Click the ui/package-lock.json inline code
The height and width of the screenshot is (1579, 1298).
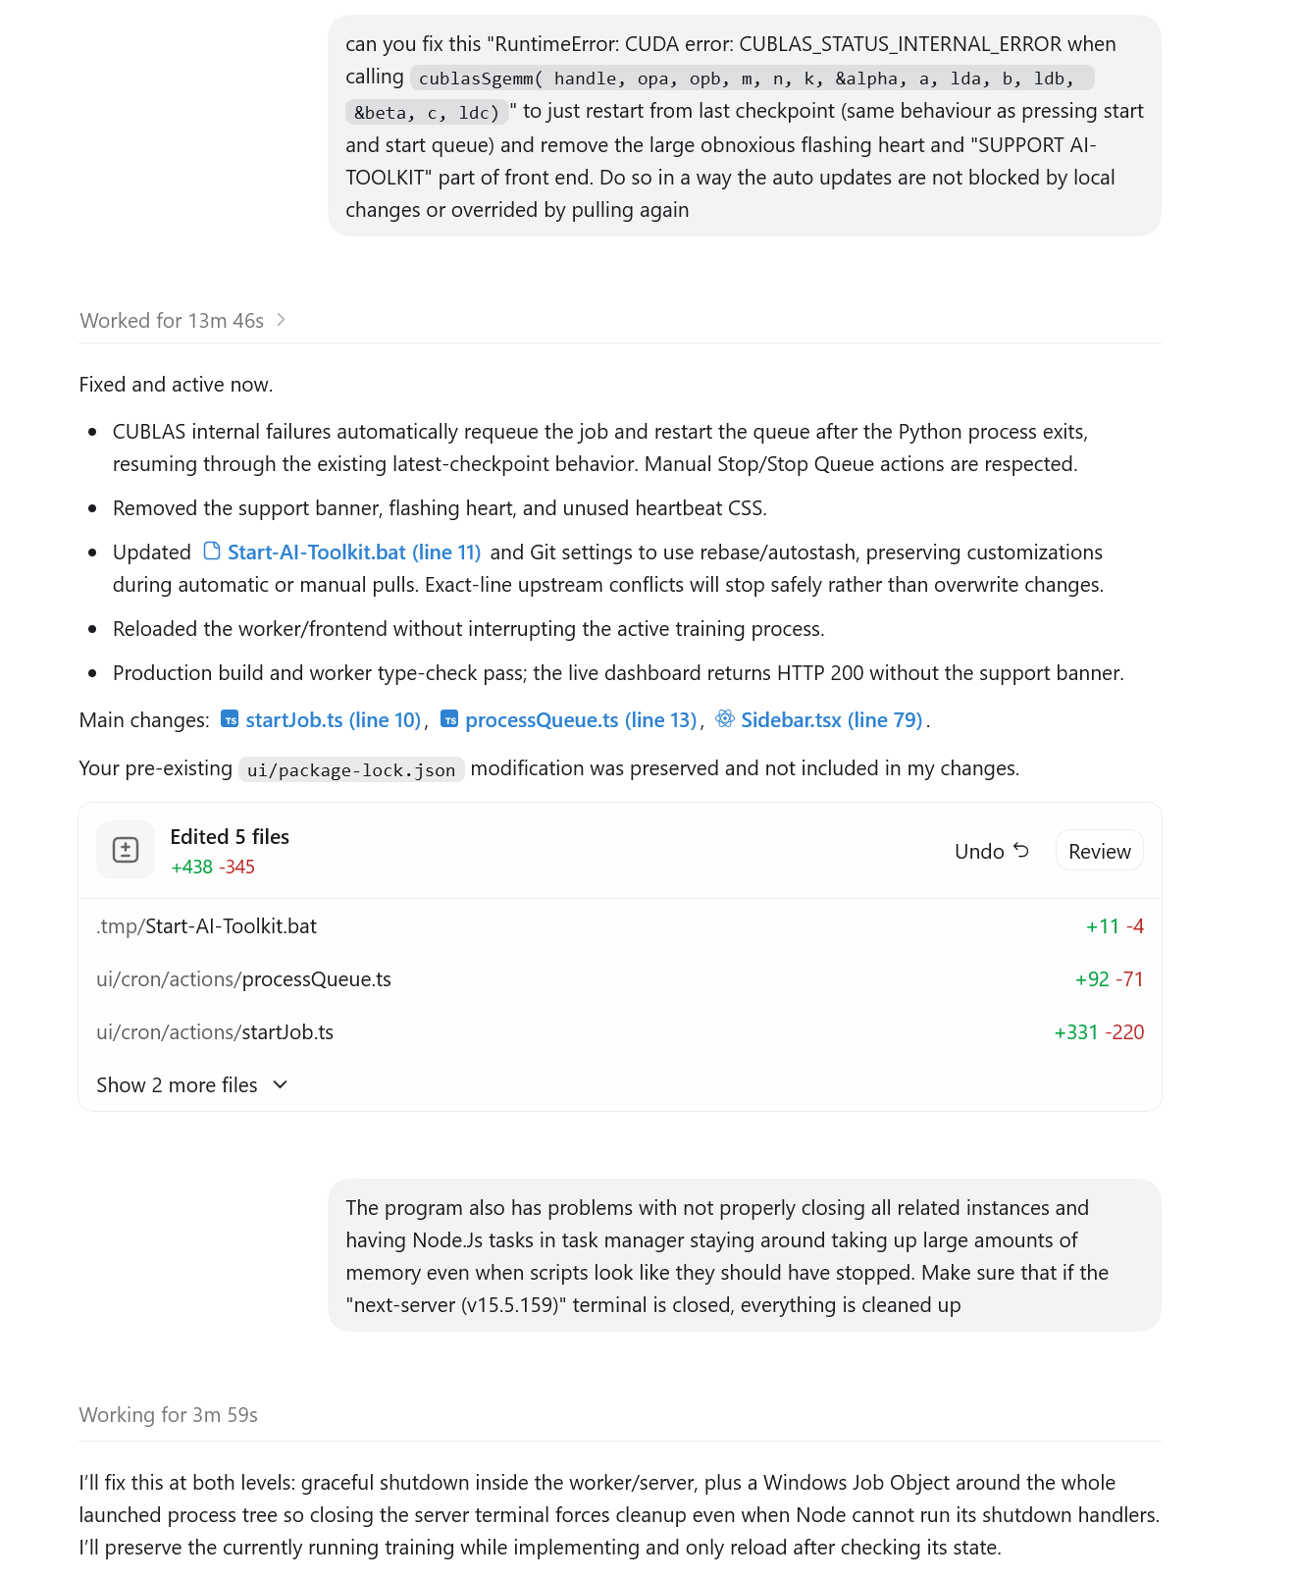tap(351, 769)
